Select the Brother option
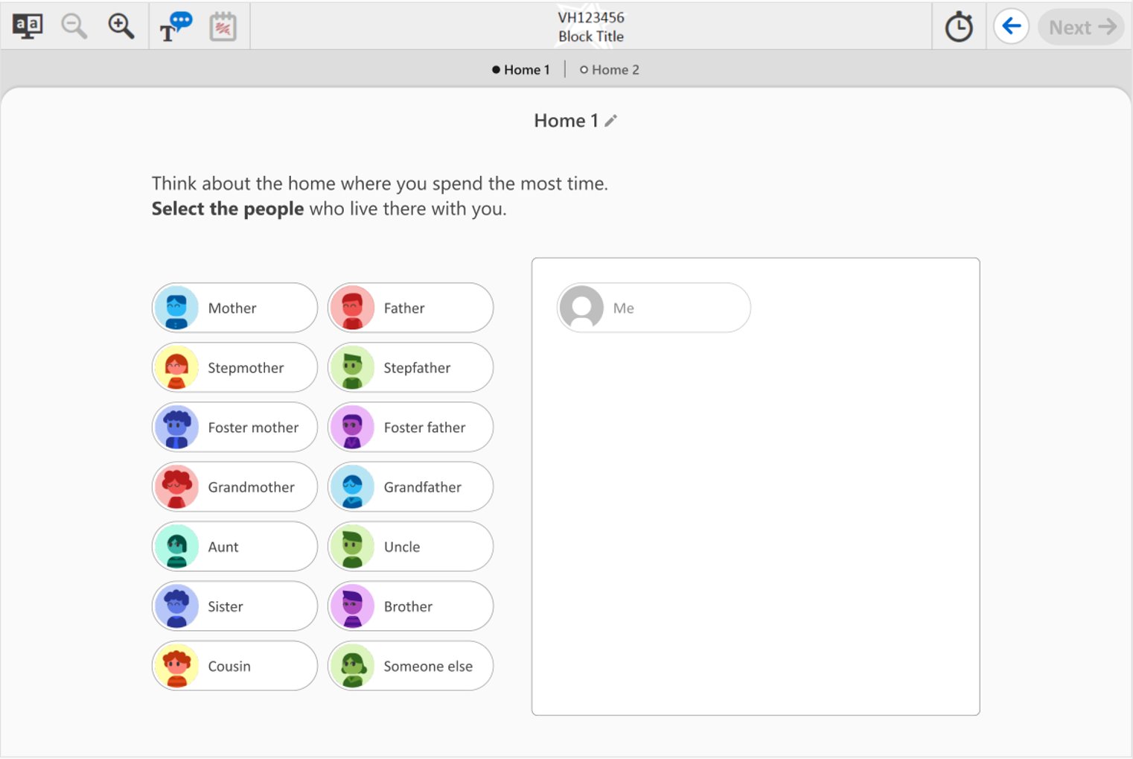This screenshot has height=759, width=1133. pos(410,606)
